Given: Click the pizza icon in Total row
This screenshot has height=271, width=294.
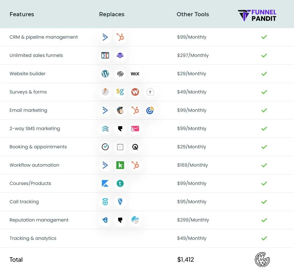Looking at the screenshot, I should (x=262, y=259).
